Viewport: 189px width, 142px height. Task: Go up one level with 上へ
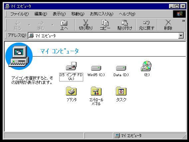click(64, 25)
